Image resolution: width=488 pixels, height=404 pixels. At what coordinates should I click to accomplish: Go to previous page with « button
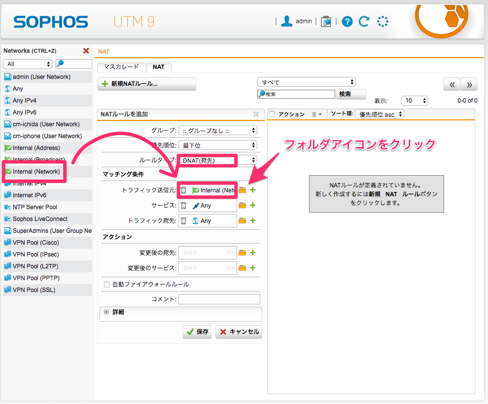(452, 84)
